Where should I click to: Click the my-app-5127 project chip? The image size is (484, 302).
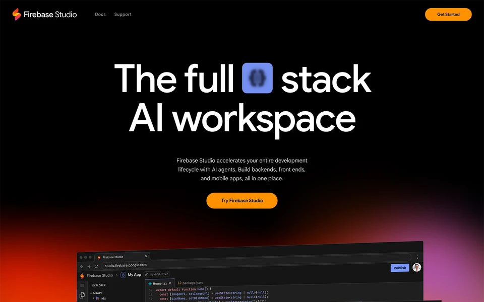[157, 274]
